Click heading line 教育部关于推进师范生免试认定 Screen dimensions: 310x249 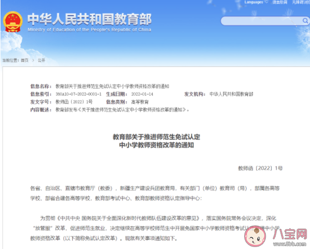[x=156, y=137]
